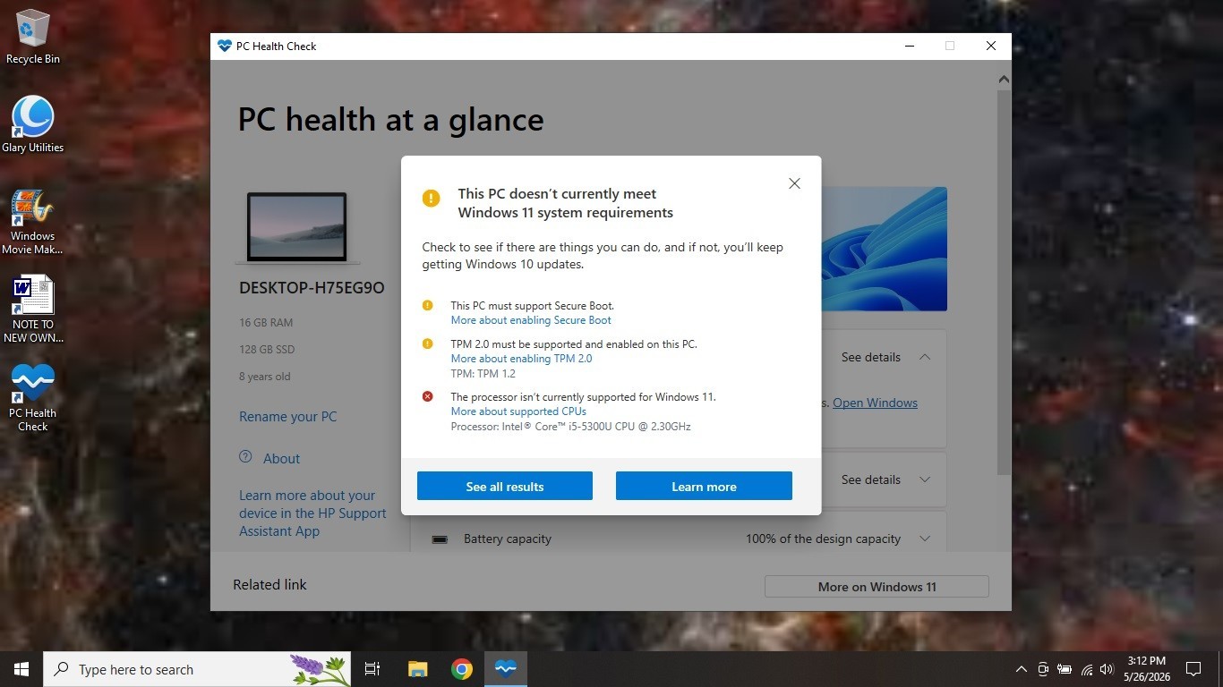The image size is (1223, 687).
Task: Click the battery icon beside Battery capacity
Action: 440,539
